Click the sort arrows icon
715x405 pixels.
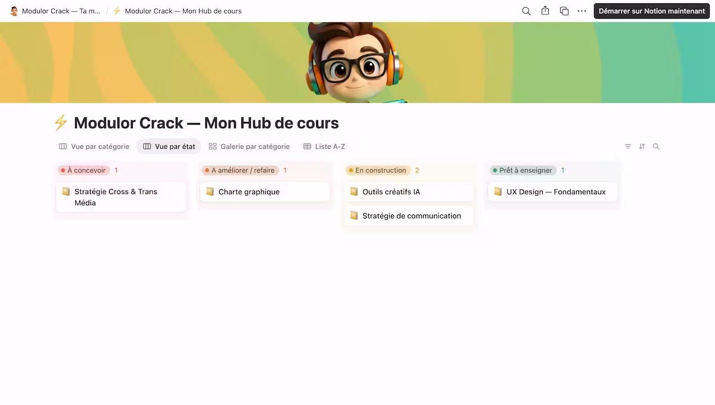(x=642, y=147)
